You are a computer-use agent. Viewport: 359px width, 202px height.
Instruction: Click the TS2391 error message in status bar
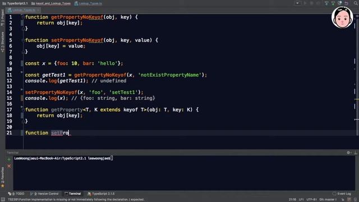(76, 200)
